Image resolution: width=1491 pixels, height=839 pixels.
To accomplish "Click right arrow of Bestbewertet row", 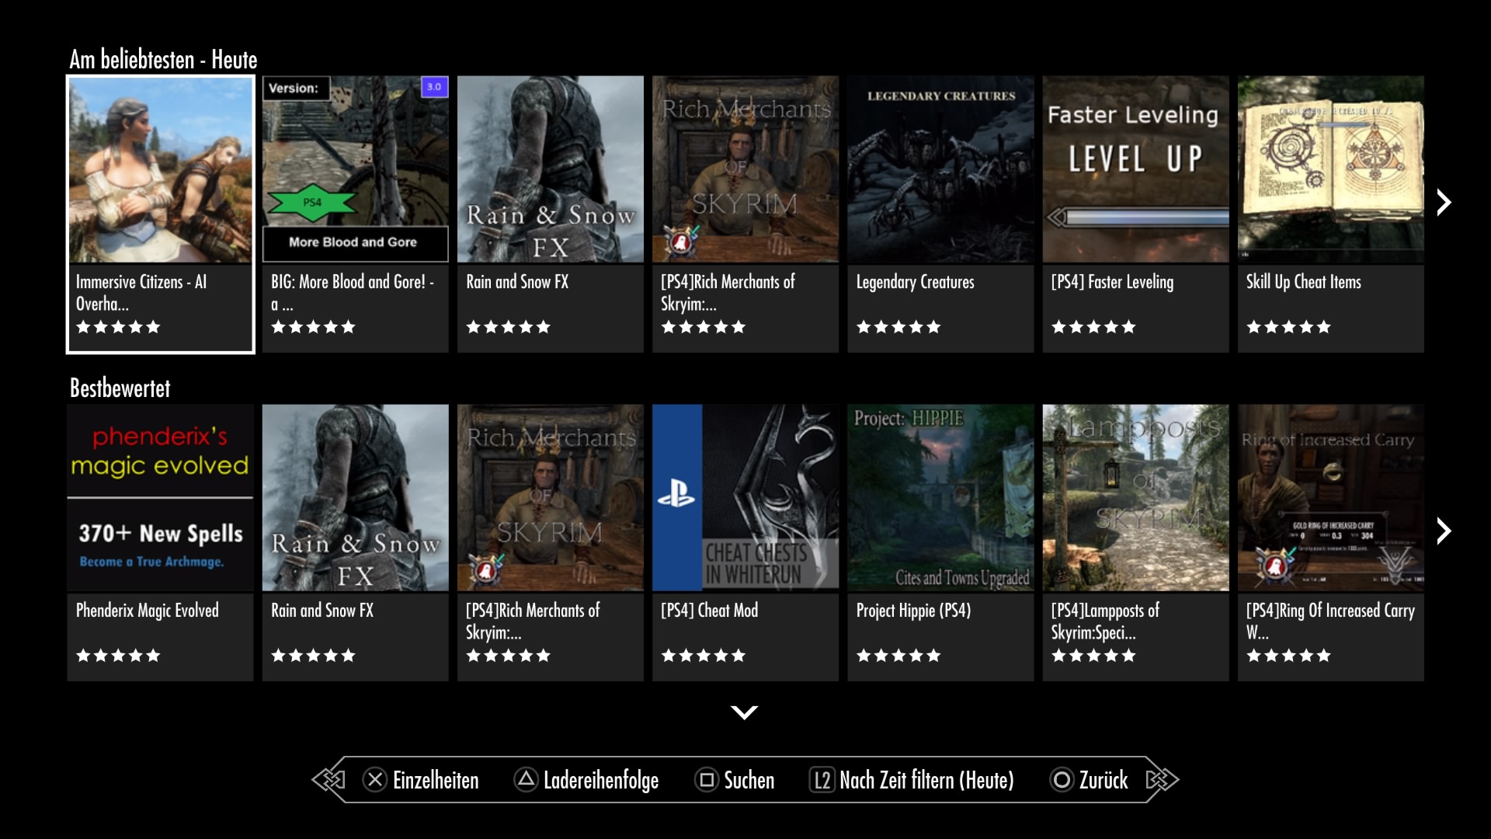I will coord(1444,531).
